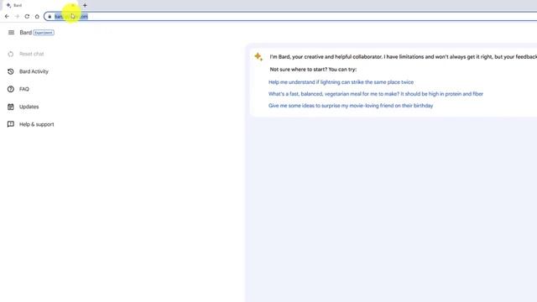The width and height of the screenshot is (537, 302).
Task: Click the address bar URL field
Action: click(x=291, y=17)
